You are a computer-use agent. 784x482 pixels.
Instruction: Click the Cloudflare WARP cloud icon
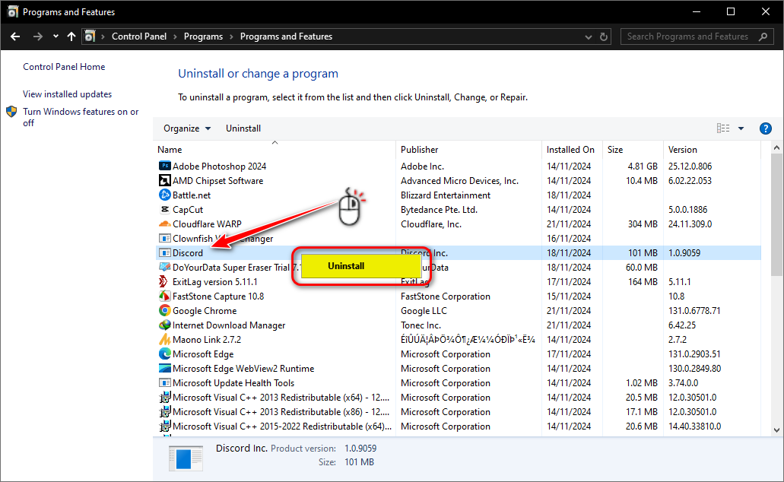click(164, 224)
